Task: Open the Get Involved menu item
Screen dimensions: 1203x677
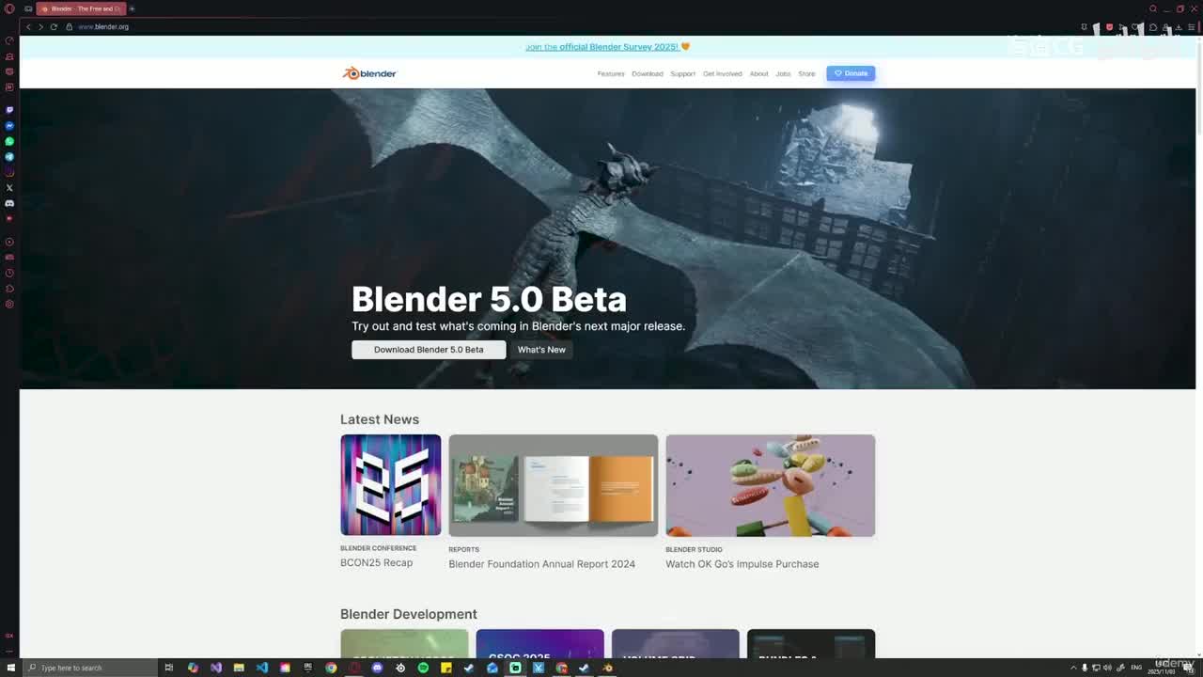Action: pyautogui.click(x=723, y=73)
